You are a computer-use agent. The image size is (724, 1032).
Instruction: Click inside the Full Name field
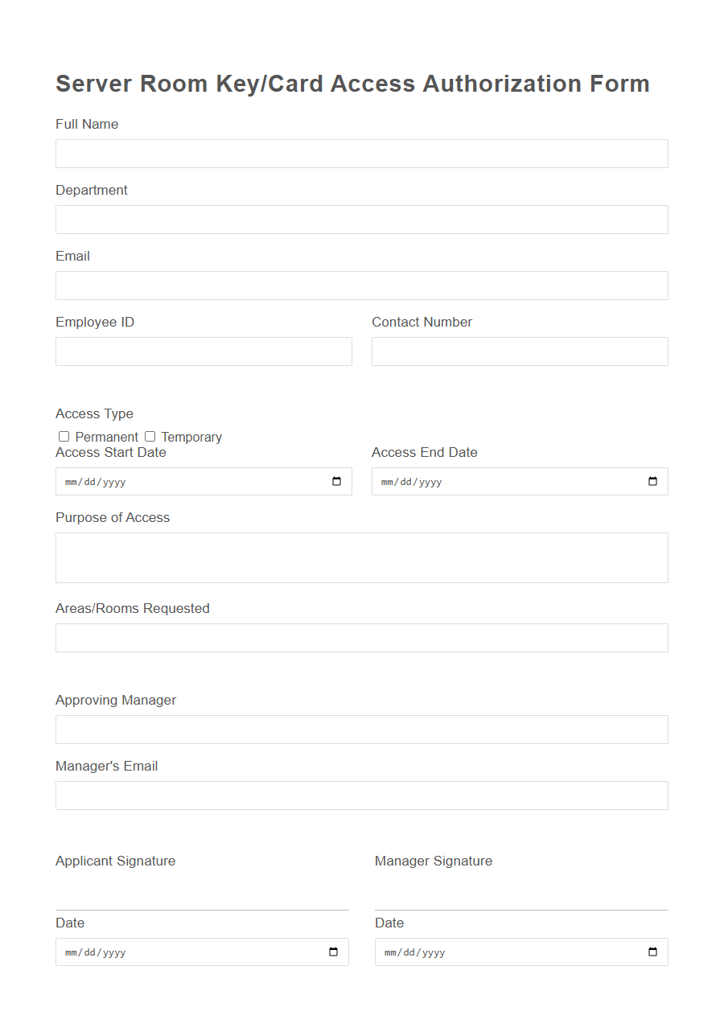coord(361,153)
